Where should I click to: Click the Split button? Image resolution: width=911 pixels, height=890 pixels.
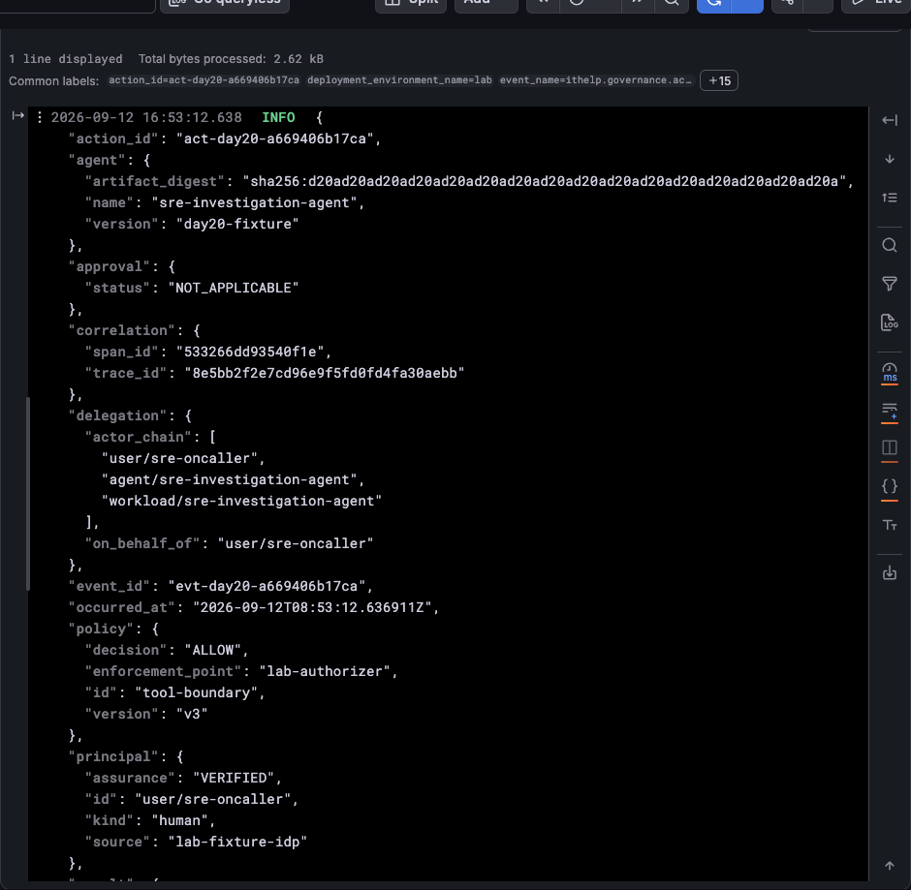(x=411, y=3)
